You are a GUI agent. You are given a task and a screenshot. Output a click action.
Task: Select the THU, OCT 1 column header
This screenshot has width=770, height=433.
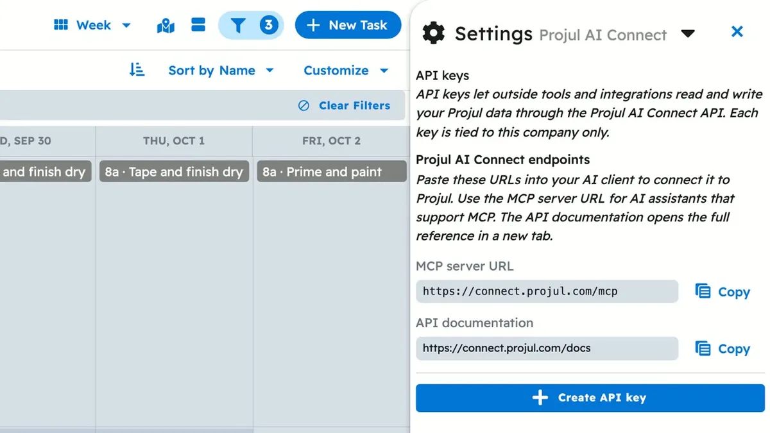tap(174, 141)
